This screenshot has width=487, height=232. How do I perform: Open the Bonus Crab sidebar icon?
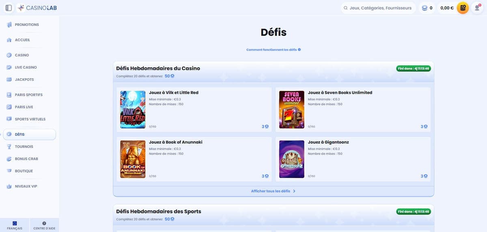(x=9, y=159)
